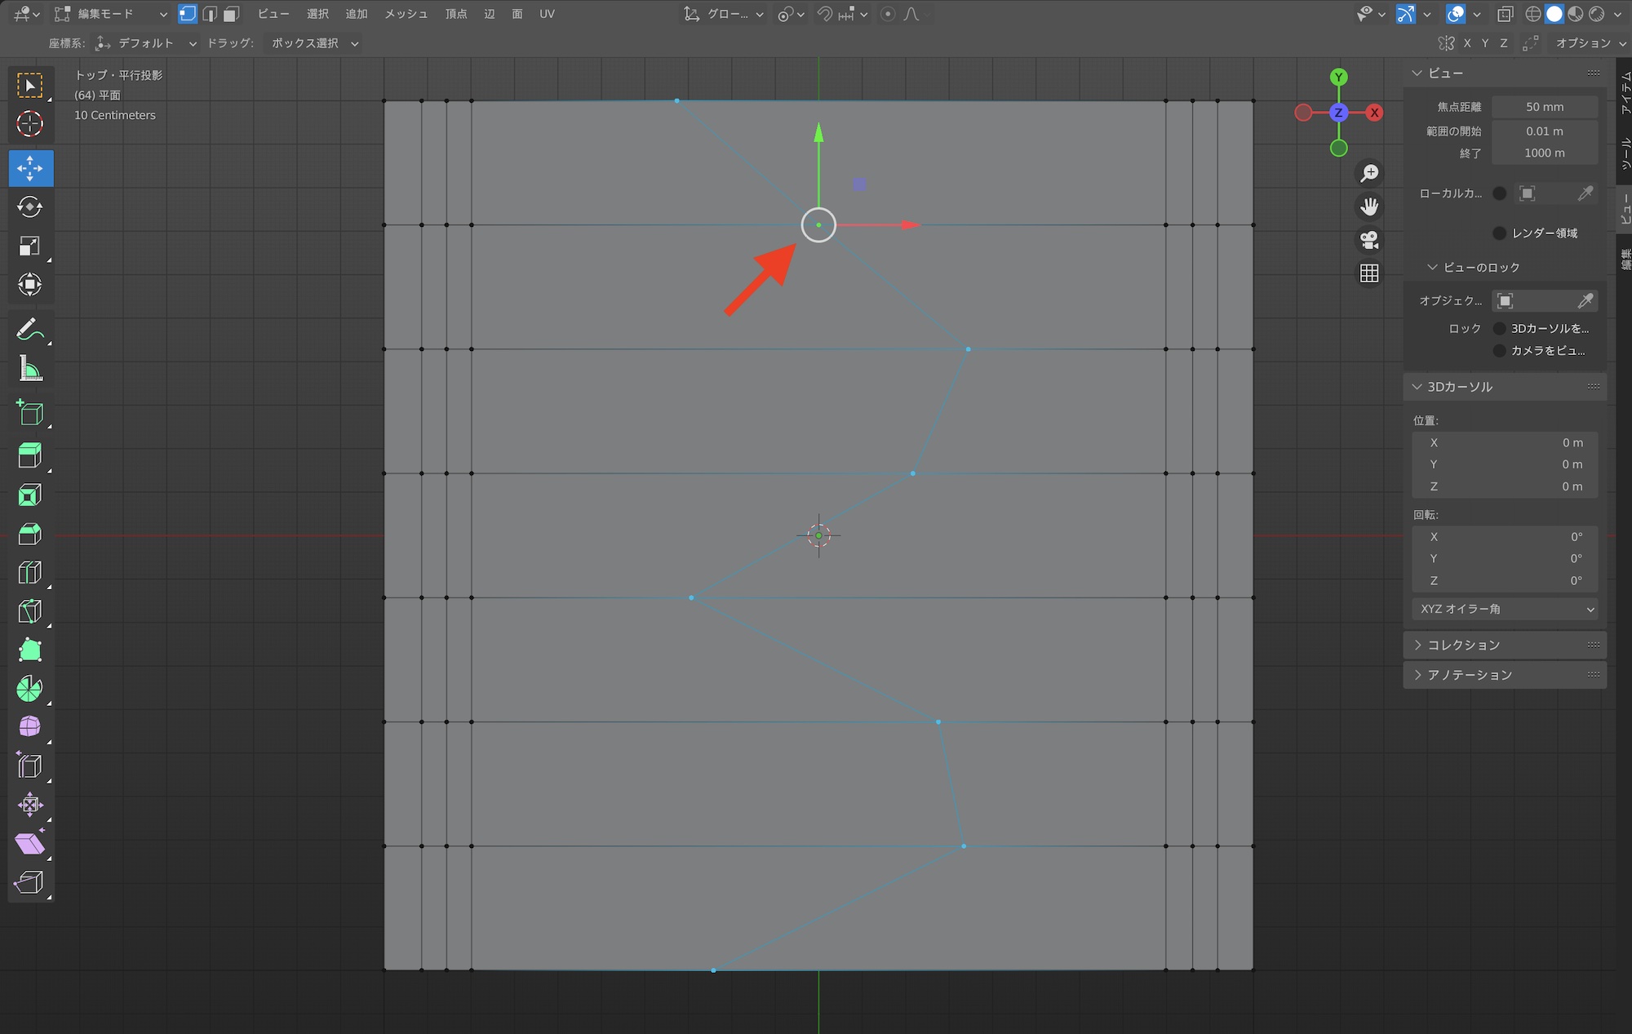Open the XYZ オイラー角 dropdown
The height and width of the screenshot is (1034, 1632).
pos(1504,609)
